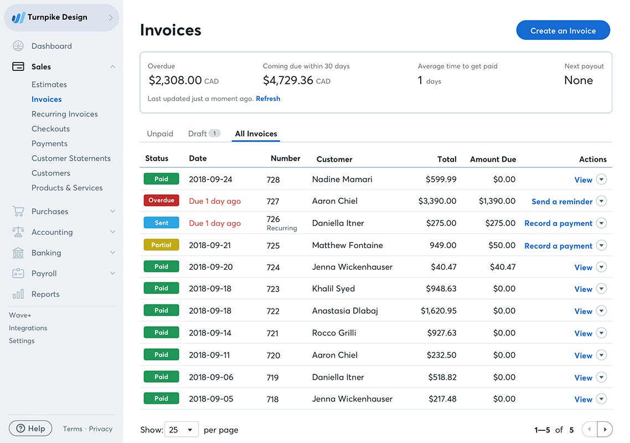Image resolution: width=630 pixels, height=443 pixels.
Task: Open the Help panel
Action: pyautogui.click(x=30, y=428)
